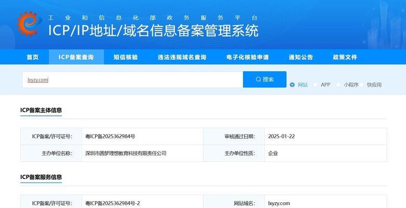The height and width of the screenshot is (208, 406).
Task: Click the approval date 2025-01-22
Action: point(281,136)
